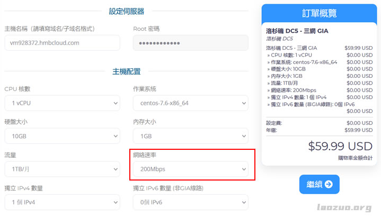Focus the 主機名稱 hostname input field
The height and width of the screenshot is (216, 381).
pos(62,43)
